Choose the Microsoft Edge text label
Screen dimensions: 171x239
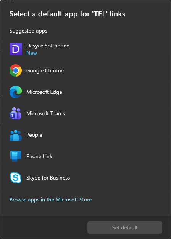(44, 92)
